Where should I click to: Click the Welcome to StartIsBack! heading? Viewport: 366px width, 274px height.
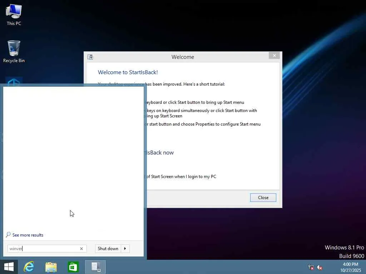click(x=128, y=72)
